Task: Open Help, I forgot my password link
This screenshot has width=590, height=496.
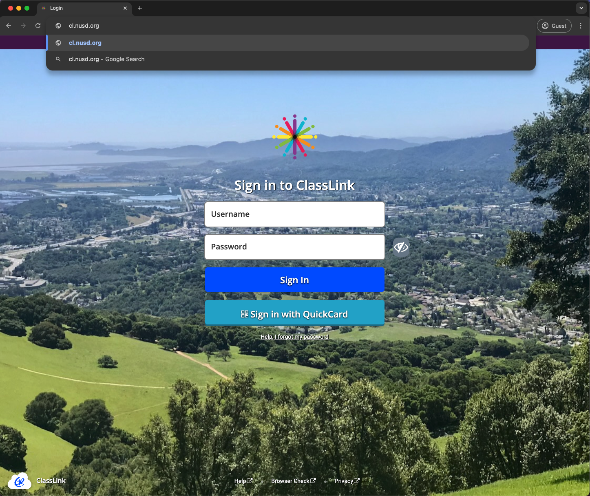Action: [294, 337]
